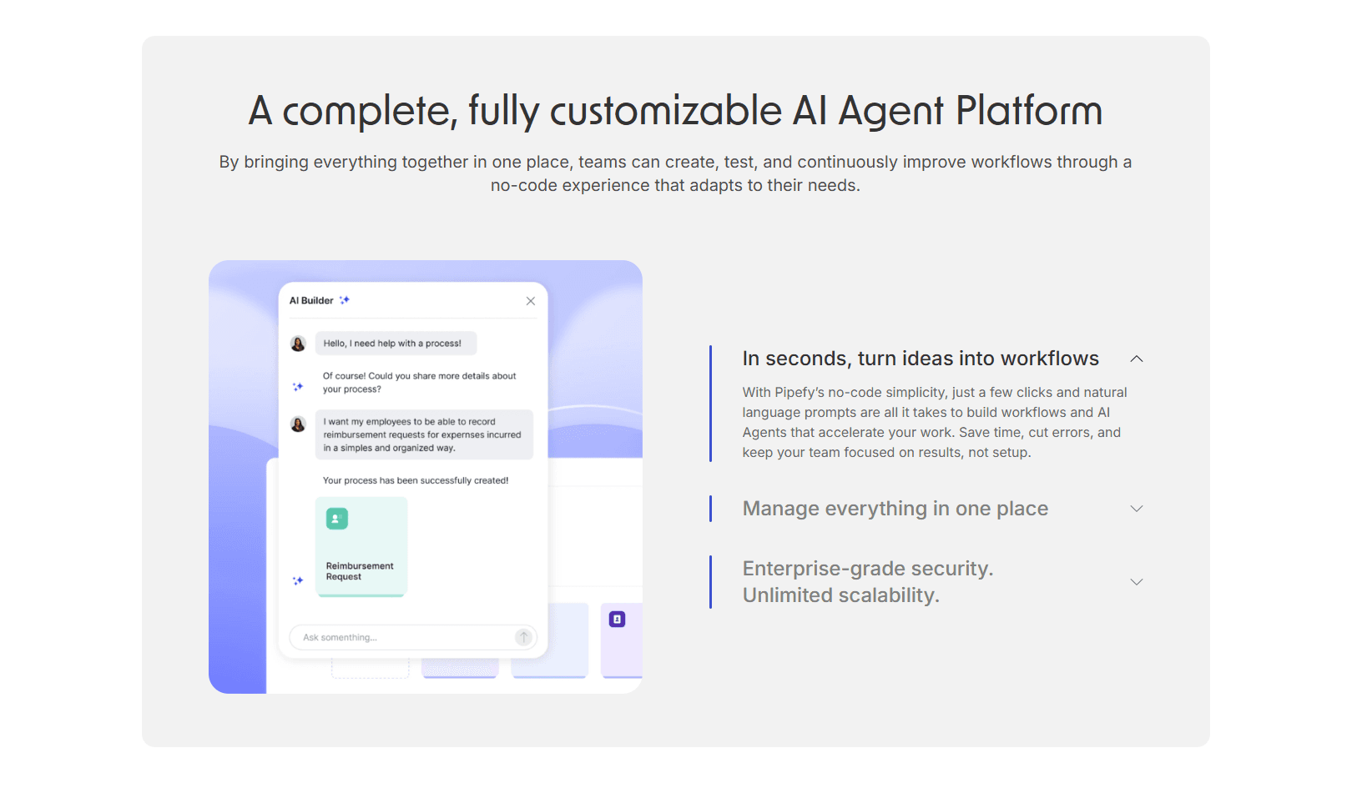Click the 'Ask something...' input field
1352x793 pixels.
coord(413,637)
